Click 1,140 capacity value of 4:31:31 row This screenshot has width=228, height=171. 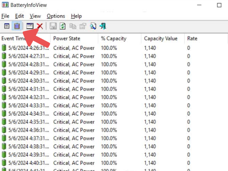coord(150,89)
